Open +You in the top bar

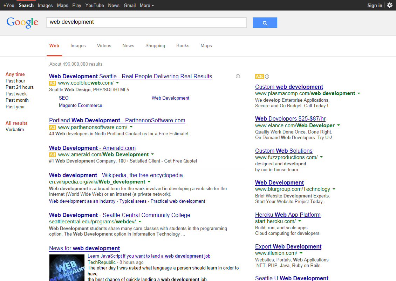(9, 5)
